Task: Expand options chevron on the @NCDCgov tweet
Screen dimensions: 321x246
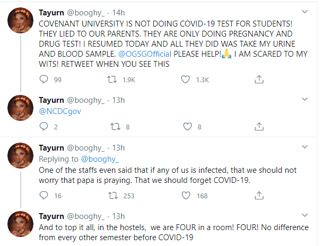Action: point(305,99)
